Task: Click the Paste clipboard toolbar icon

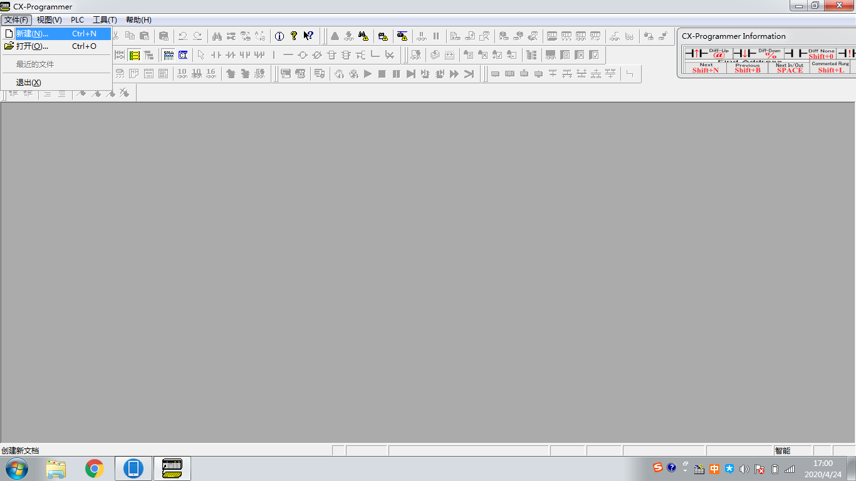Action: tap(144, 36)
